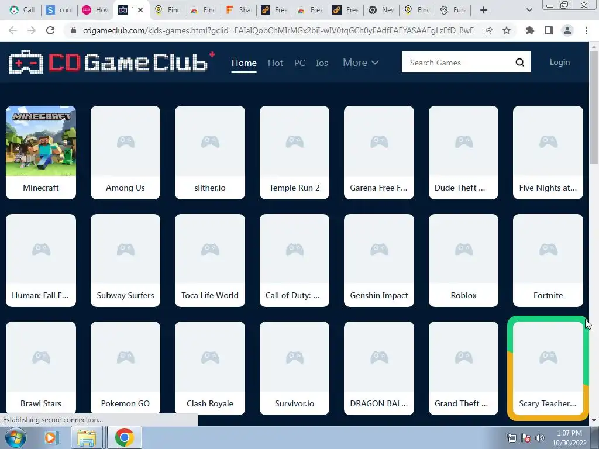Click the share page icon in address bar
The width and height of the screenshot is (599, 449).
488,30
